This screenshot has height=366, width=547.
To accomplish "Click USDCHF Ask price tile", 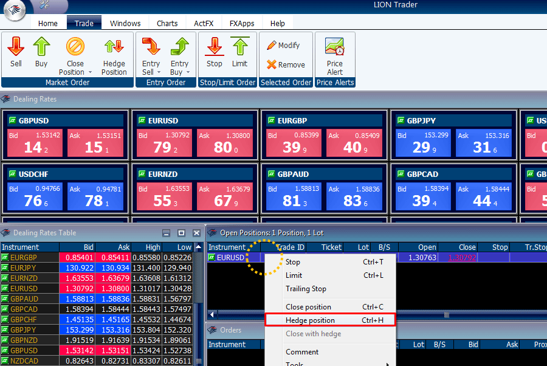I will pos(95,196).
